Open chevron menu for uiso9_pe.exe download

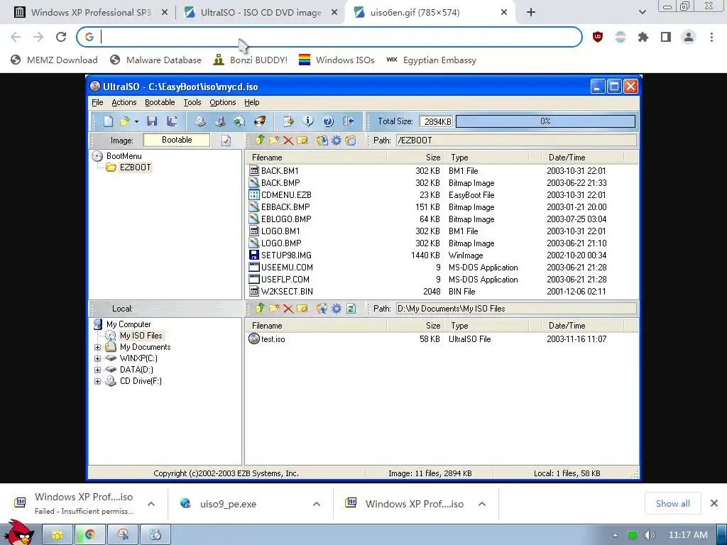[x=317, y=504]
